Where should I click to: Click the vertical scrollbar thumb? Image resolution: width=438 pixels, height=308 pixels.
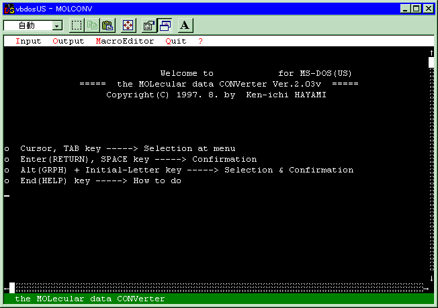[431, 62]
